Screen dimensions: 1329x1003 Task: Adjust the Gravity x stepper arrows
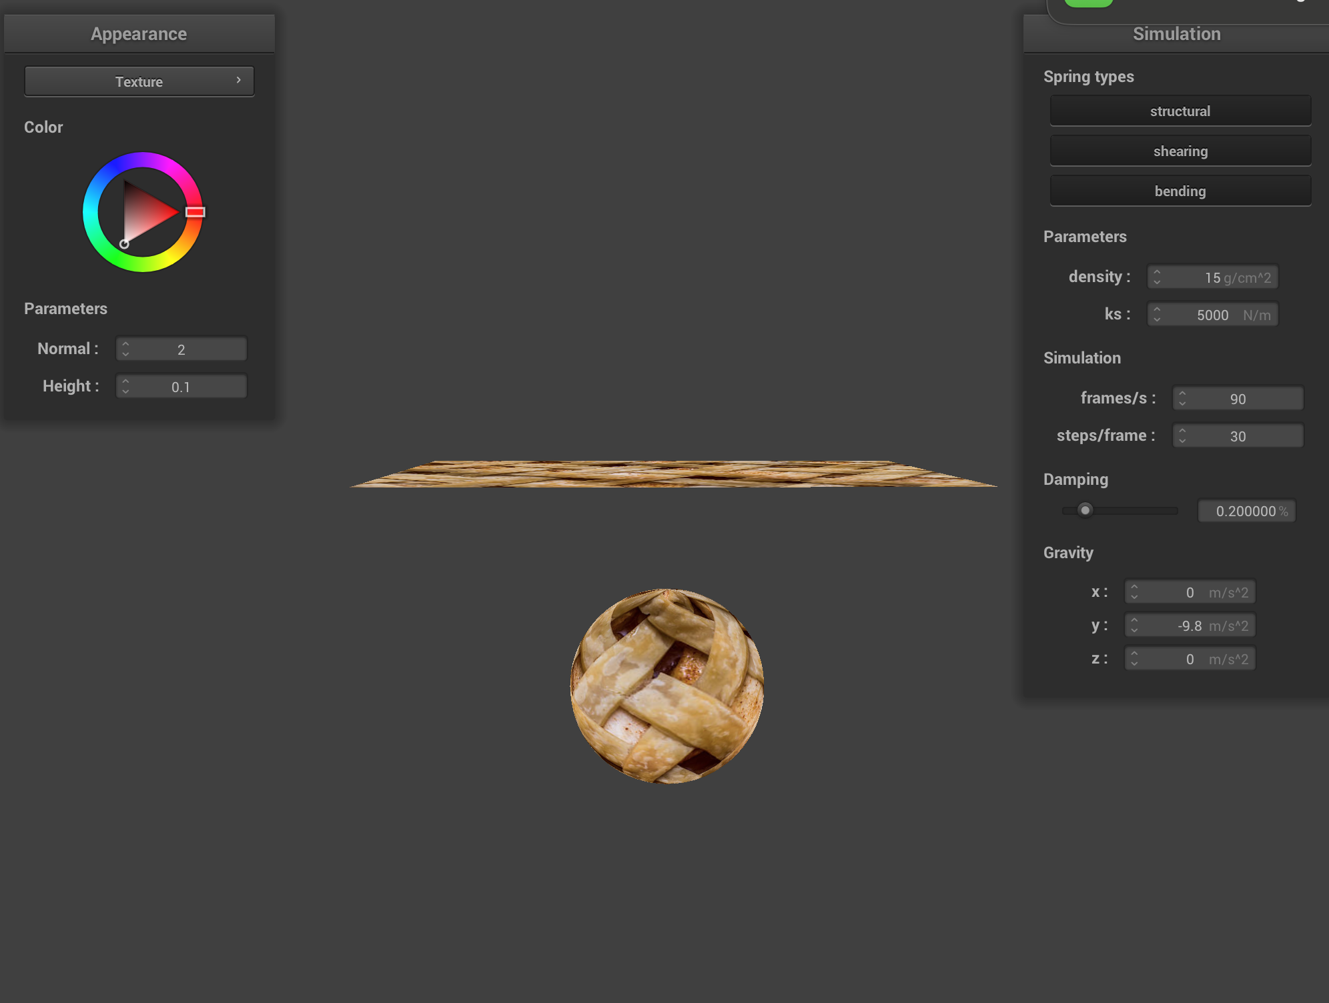click(1134, 592)
